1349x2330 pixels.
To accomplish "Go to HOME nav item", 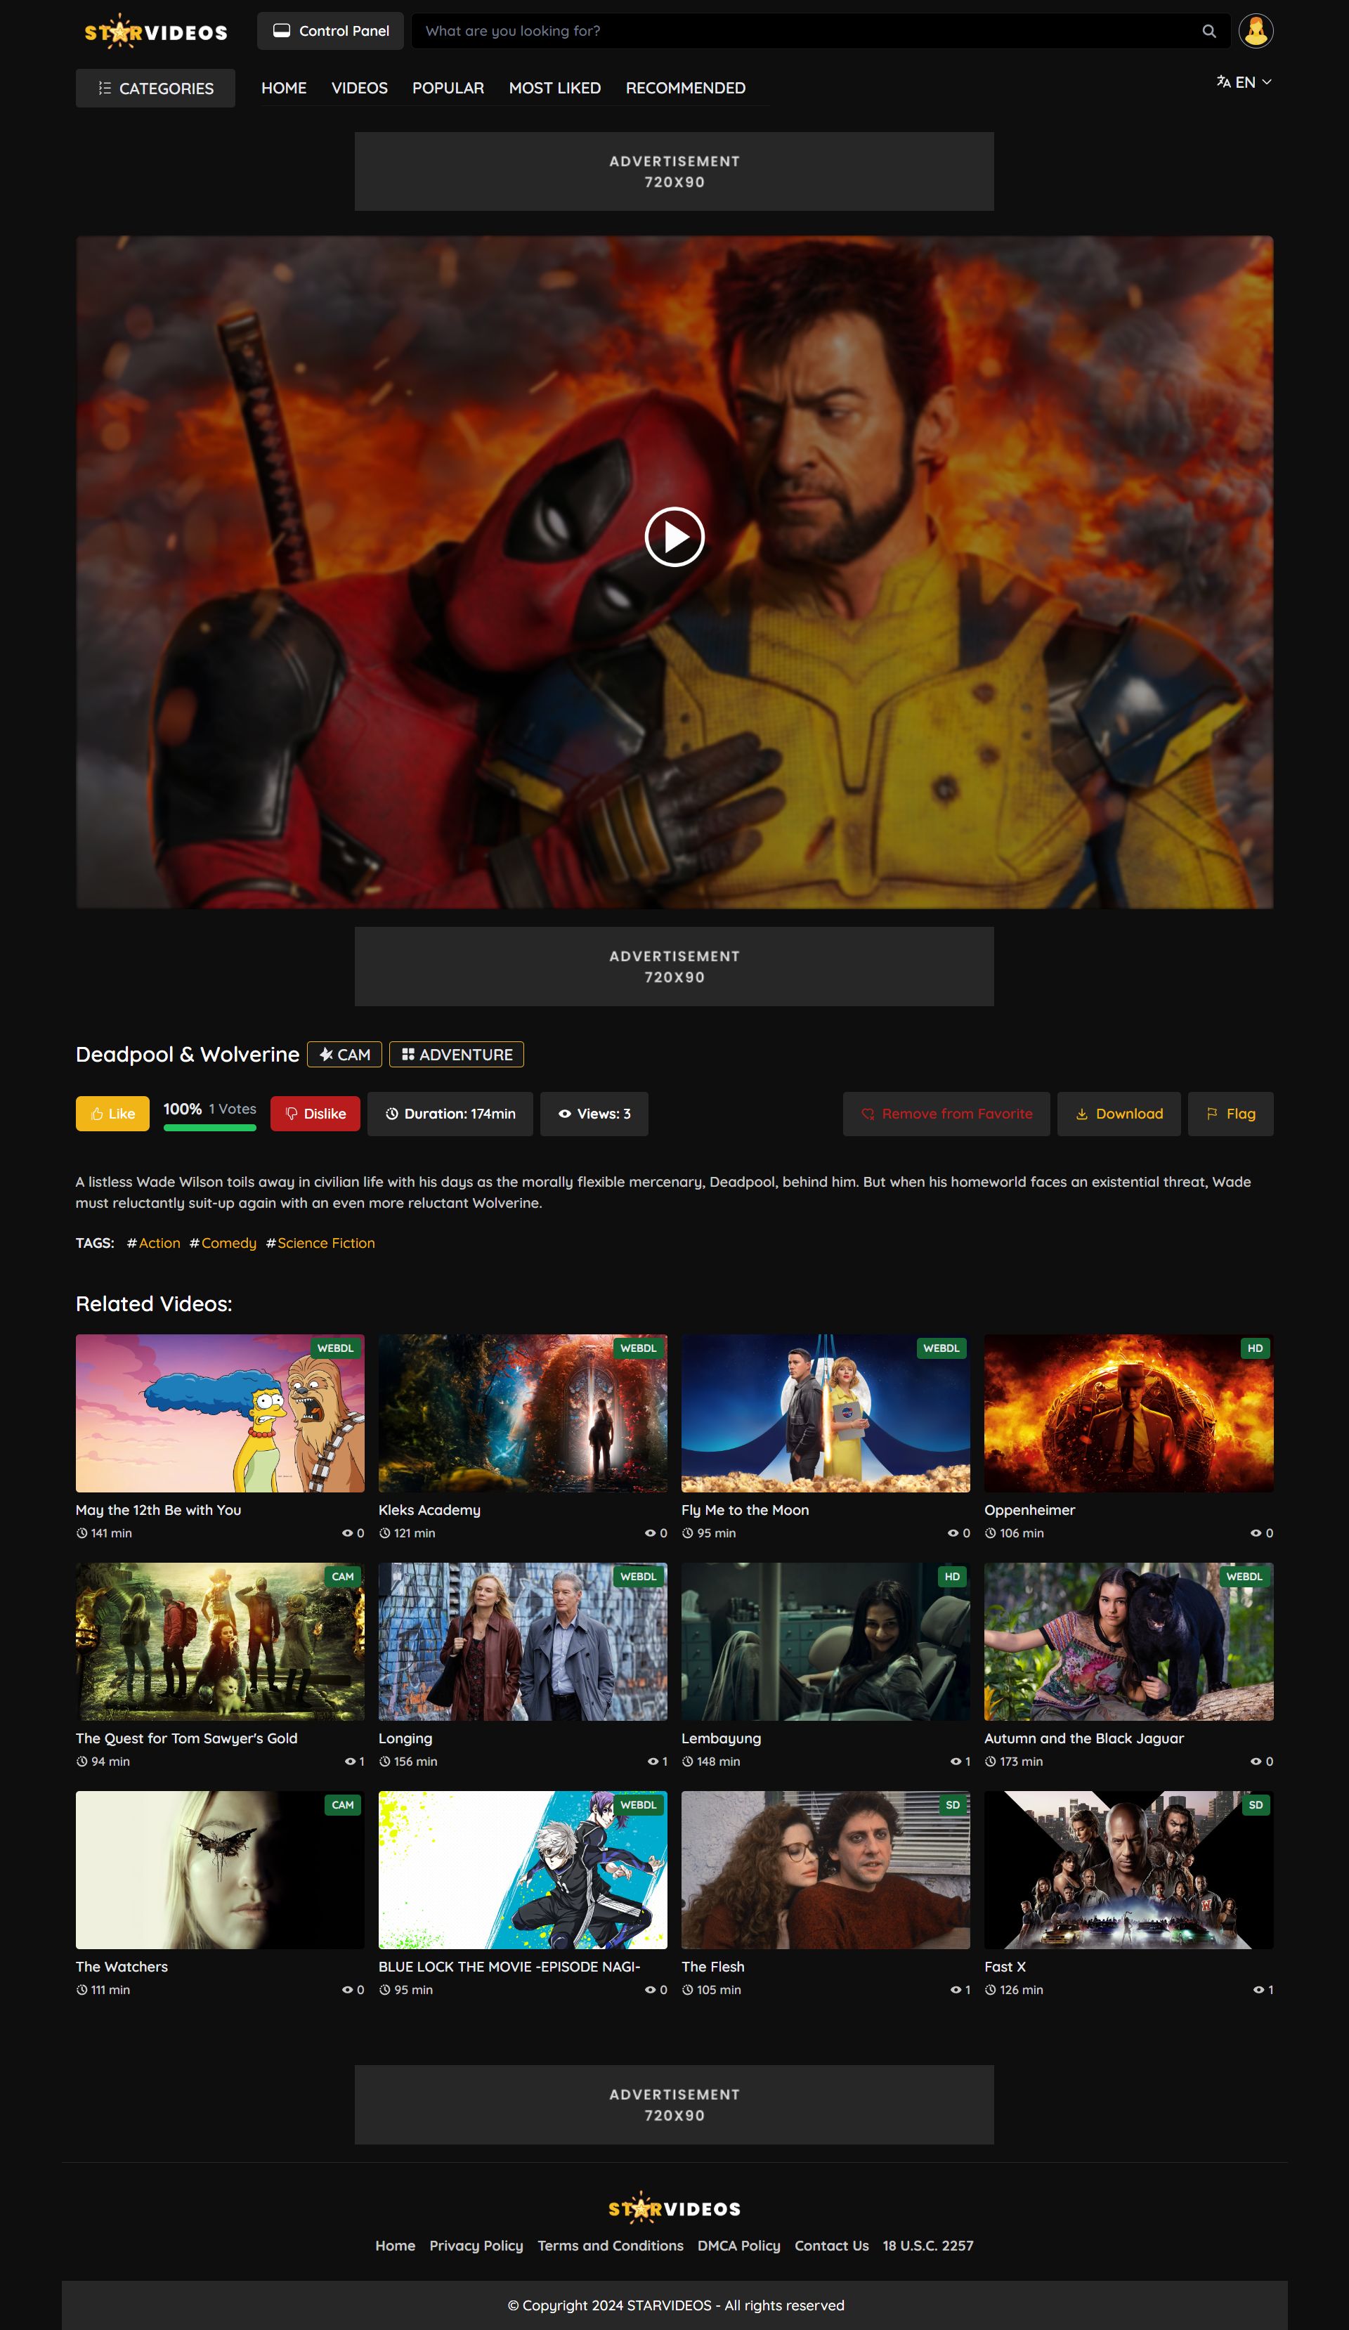I will pos(284,88).
